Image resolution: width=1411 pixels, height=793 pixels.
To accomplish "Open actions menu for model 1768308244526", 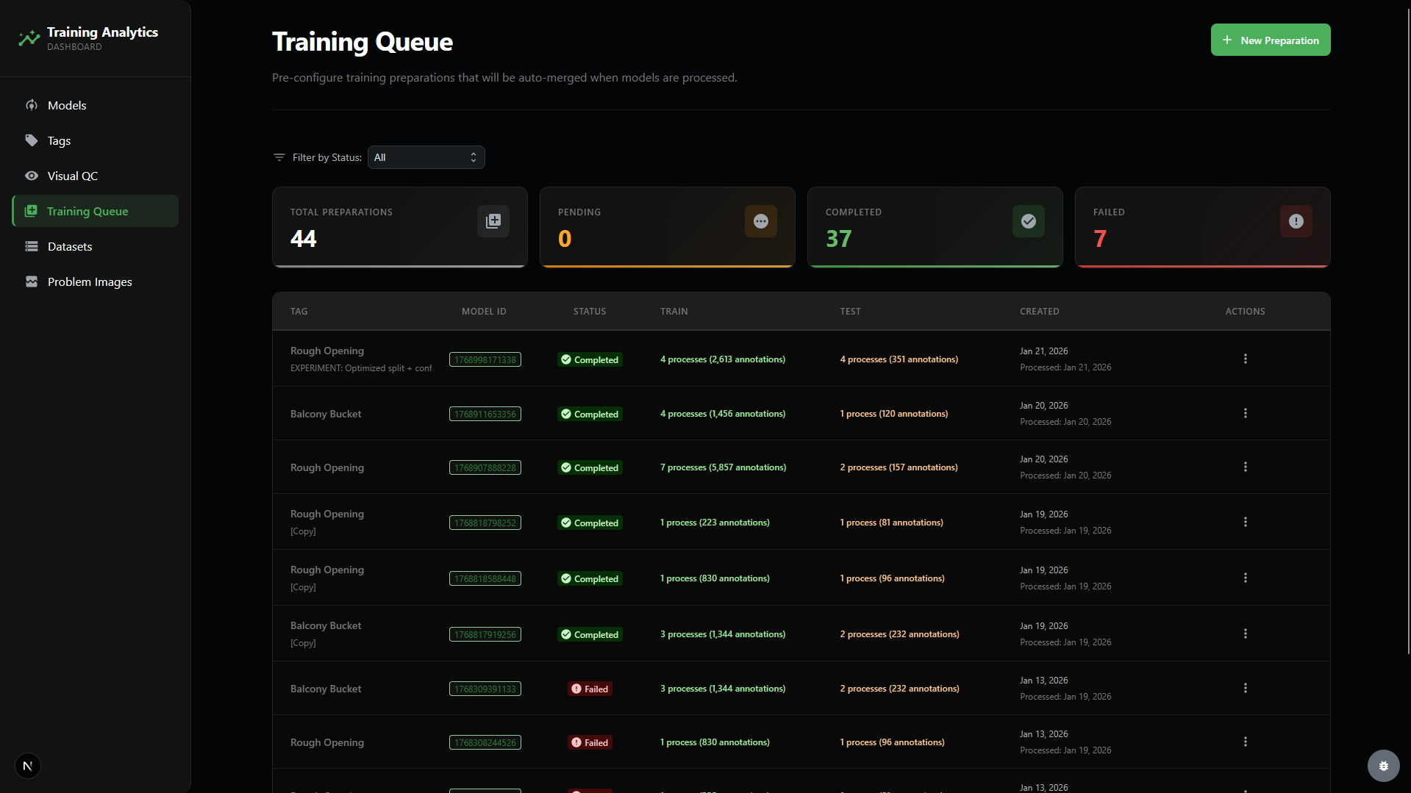I will tap(1246, 742).
